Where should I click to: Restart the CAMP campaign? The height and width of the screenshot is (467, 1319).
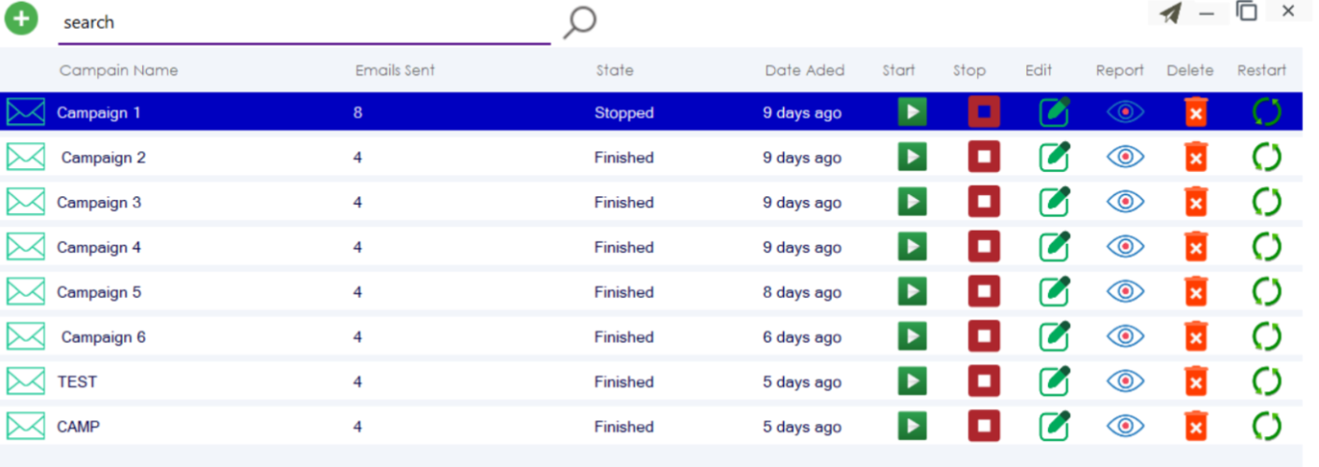pyautogui.click(x=1267, y=426)
